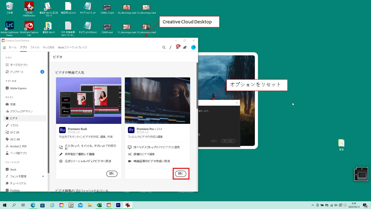Click the キャンセル button in dialog
This screenshot has width=371, height=209.
pos(228,141)
